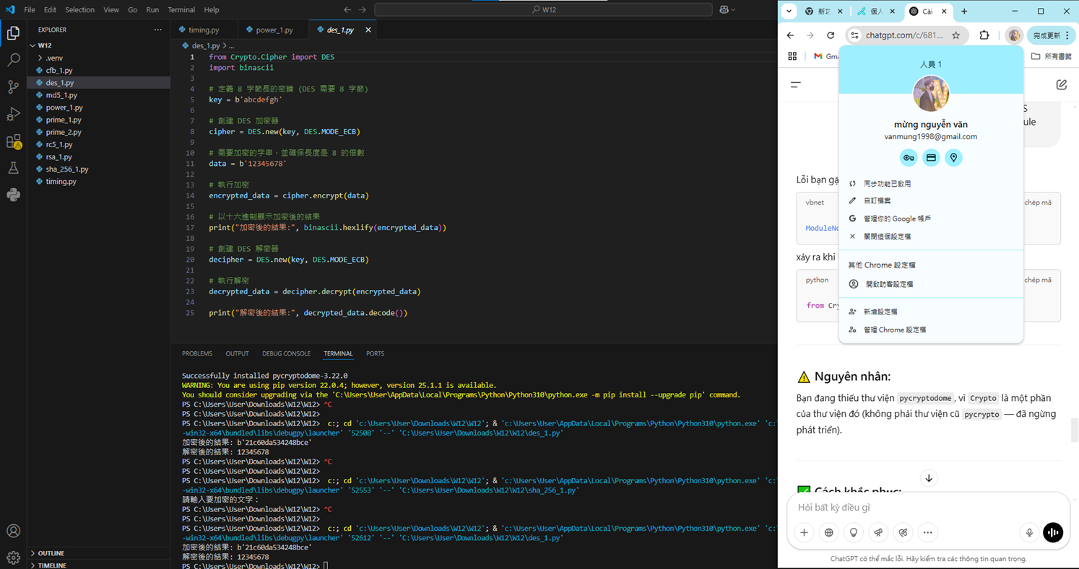
Task: Click ChatGPT voice mode button
Action: [1052, 532]
